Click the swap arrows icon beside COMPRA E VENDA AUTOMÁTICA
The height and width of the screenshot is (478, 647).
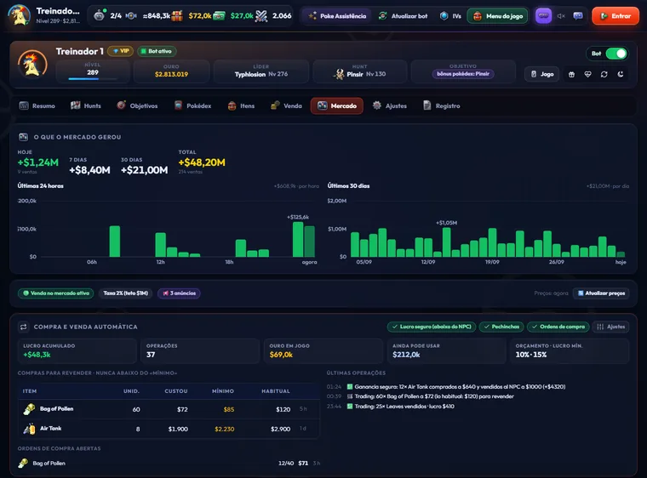pos(23,327)
